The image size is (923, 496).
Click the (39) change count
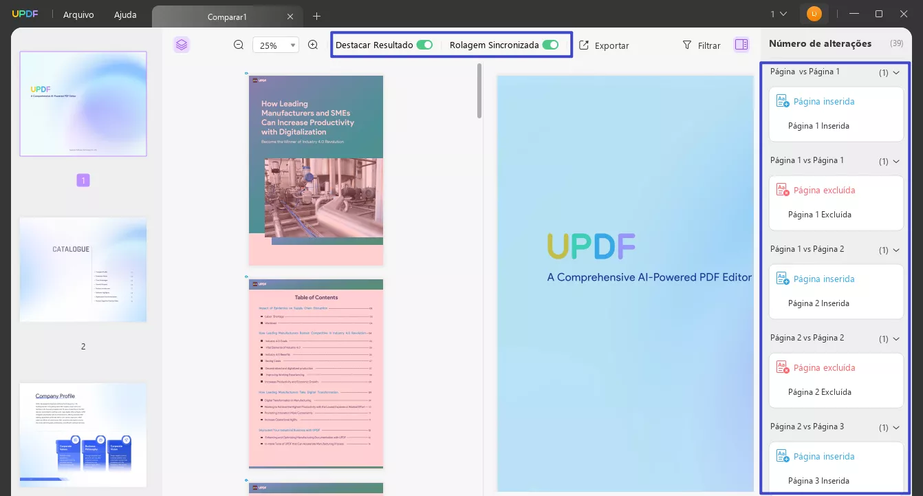pos(896,43)
